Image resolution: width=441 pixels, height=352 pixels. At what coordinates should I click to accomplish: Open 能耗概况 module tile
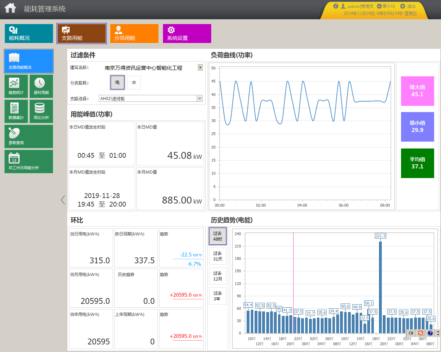coord(29,33)
